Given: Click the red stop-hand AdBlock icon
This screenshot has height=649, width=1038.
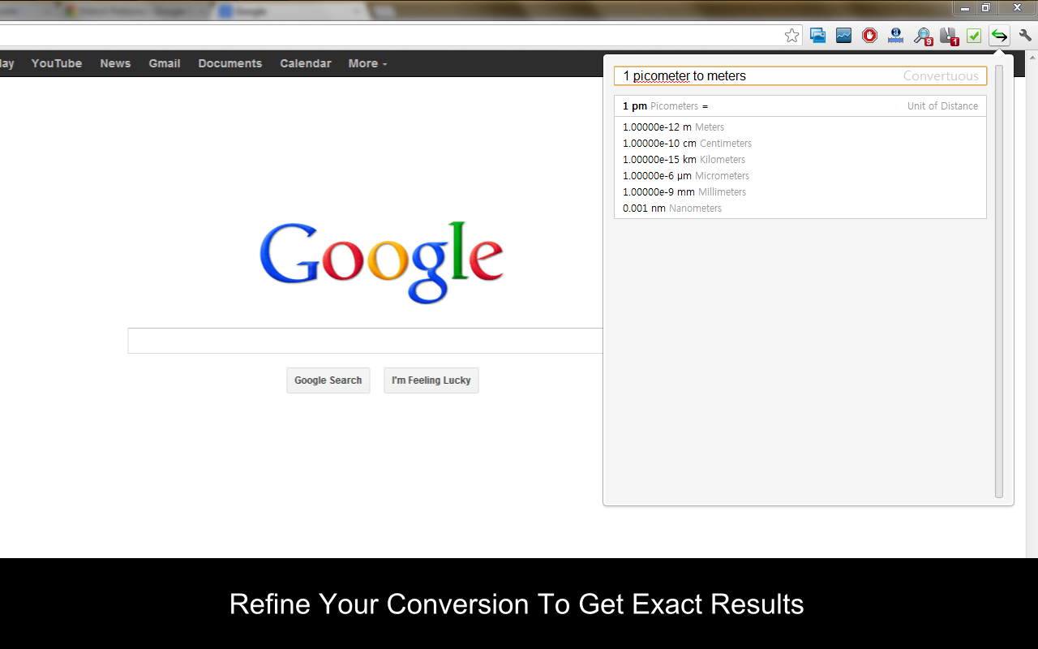Looking at the screenshot, I should (869, 36).
